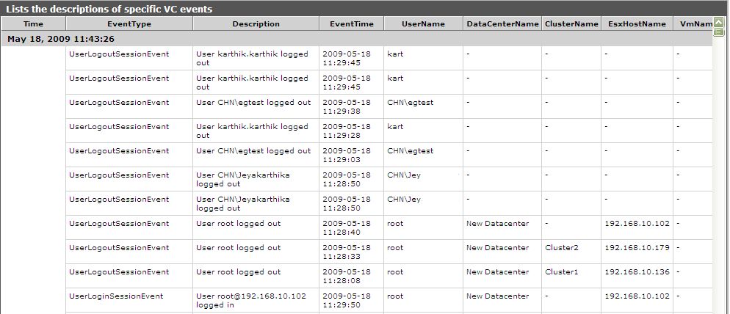Grab the green scrollbar thumb

pyautogui.click(x=719, y=32)
